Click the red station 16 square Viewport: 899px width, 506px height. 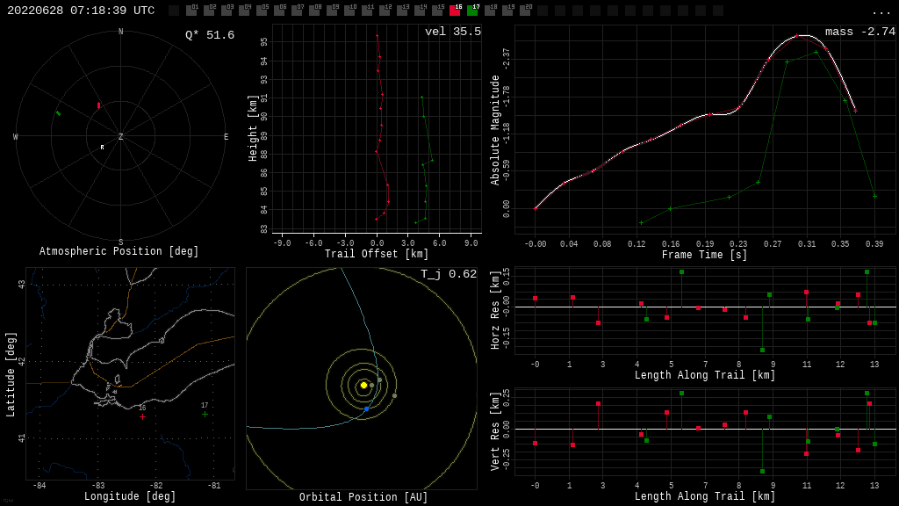tap(455, 10)
